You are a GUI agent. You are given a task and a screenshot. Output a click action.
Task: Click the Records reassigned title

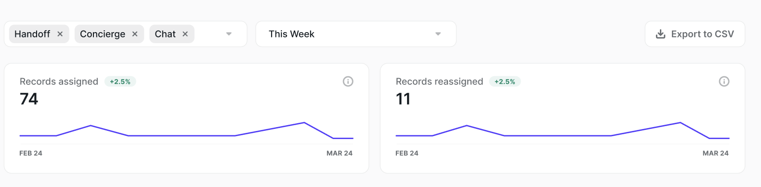(x=439, y=82)
